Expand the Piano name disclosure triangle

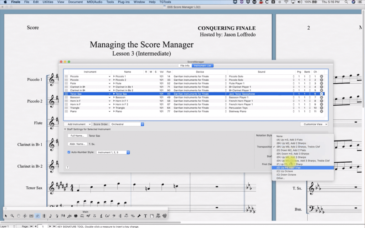coord(114,111)
